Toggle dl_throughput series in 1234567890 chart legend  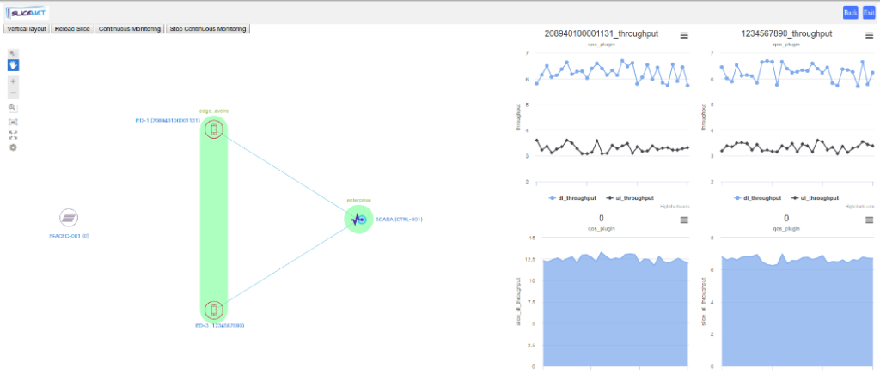point(758,197)
